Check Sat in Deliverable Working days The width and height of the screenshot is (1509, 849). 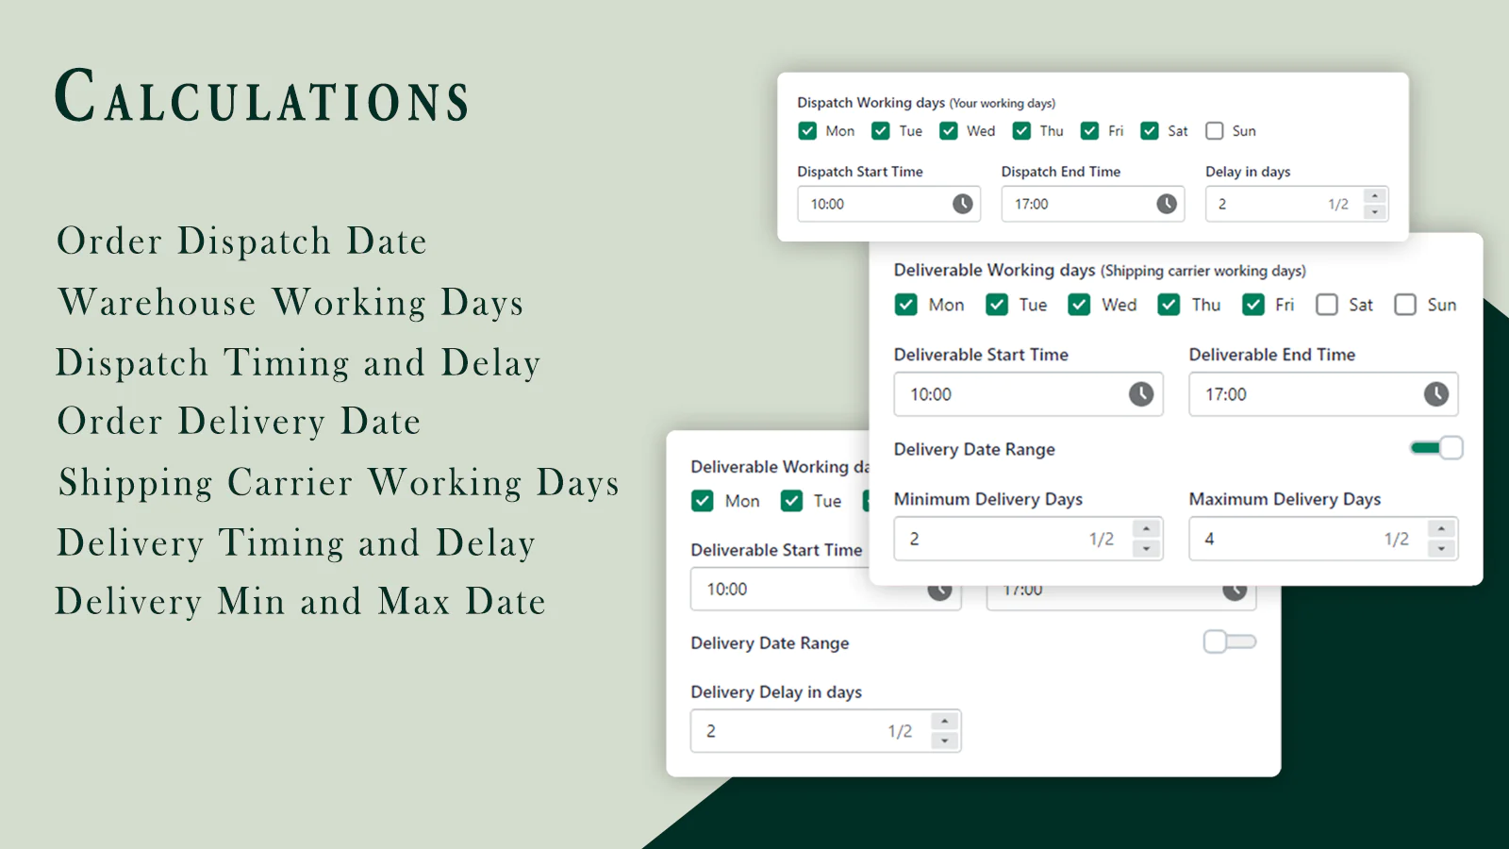[1327, 305]
